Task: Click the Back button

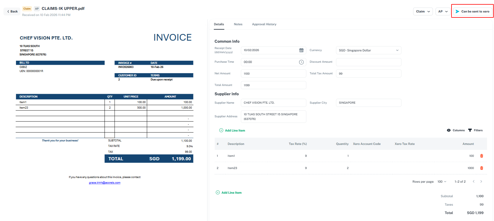Action: click(12, 12)
